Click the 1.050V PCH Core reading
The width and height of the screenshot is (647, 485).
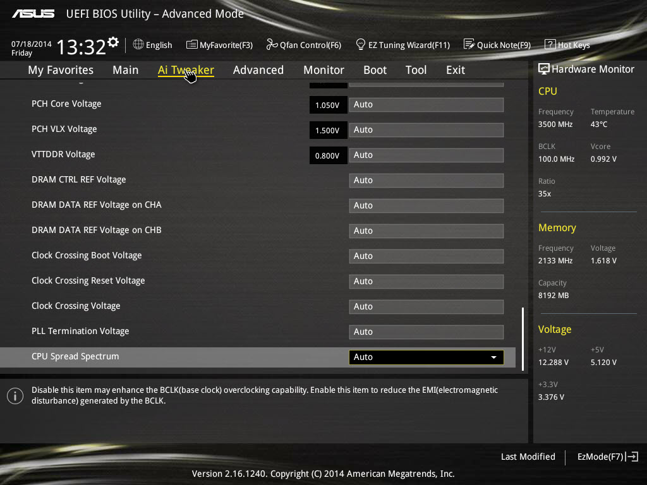click(x=328, y=105)
